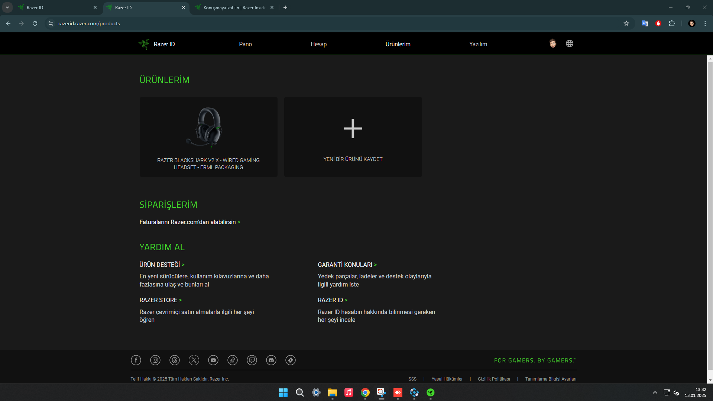
Task: Click the language globe icon
Action: tap(570, 43)
